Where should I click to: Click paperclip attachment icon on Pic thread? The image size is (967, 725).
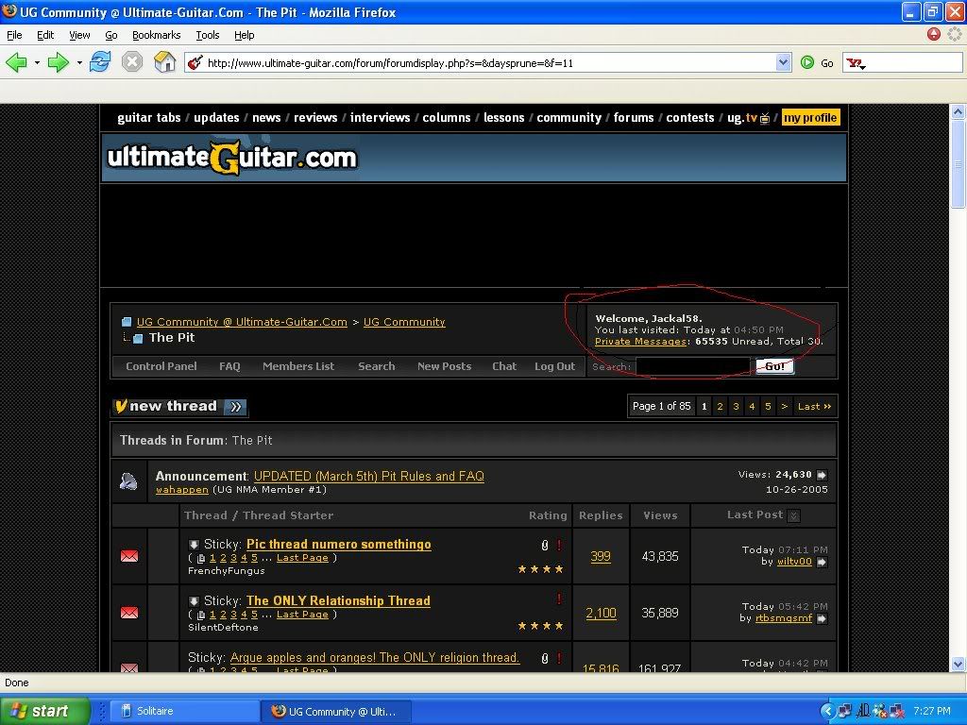(x=545, y=545)
